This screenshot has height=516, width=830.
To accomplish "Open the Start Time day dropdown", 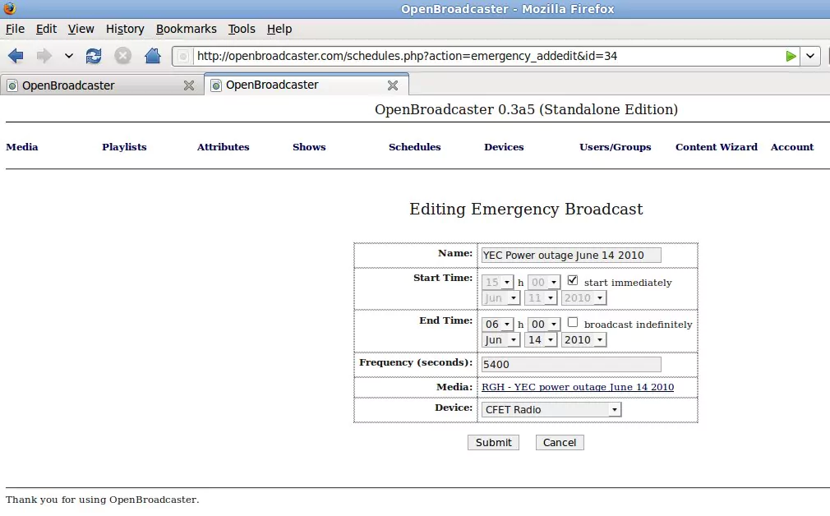I will (541, 298).
